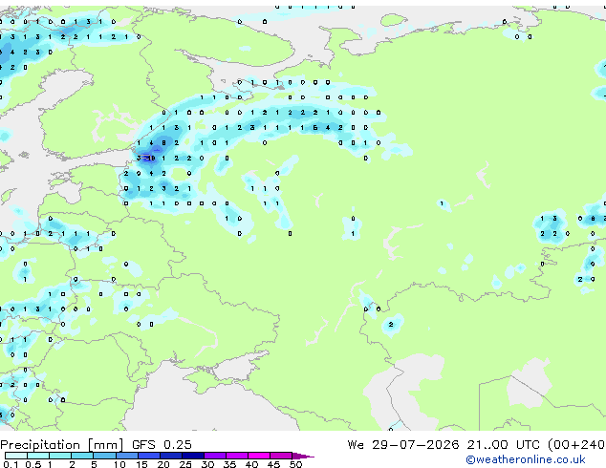Screen dimensions: 606x468
Task: Click the 25–30 mm navy legend box
Action: pyautogui.click(x=192, y=456)
